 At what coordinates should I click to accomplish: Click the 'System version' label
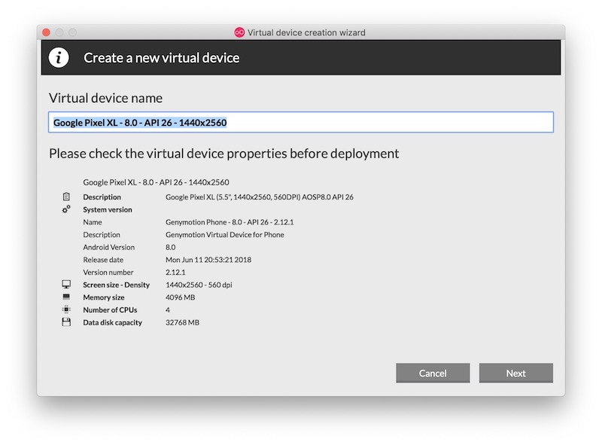click(108, 210)
